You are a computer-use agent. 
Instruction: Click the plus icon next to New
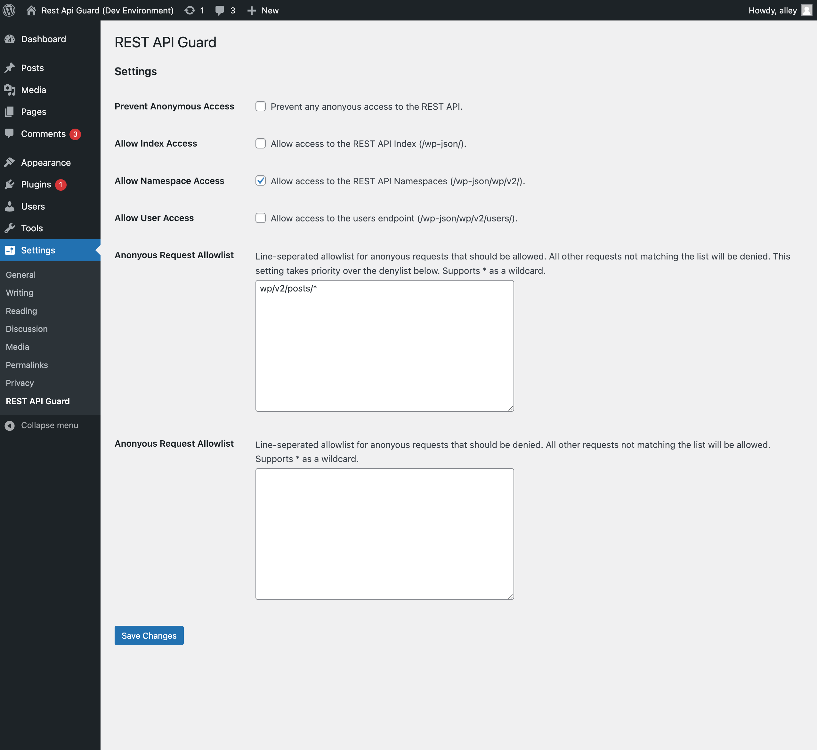[x=251, y=11]
